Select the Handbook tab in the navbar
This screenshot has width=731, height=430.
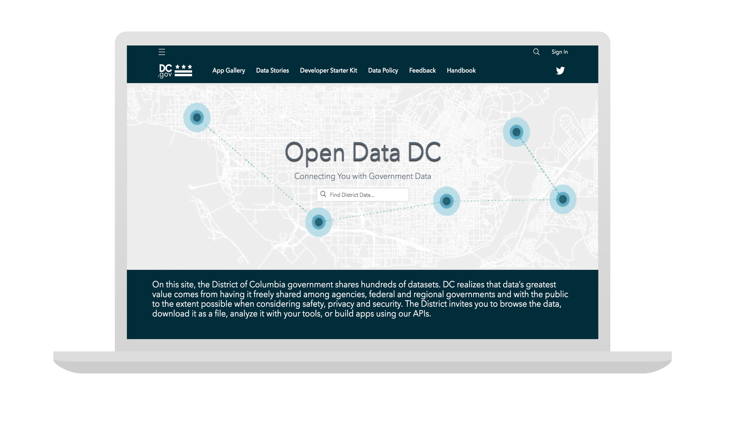click(x=461, y=70)
